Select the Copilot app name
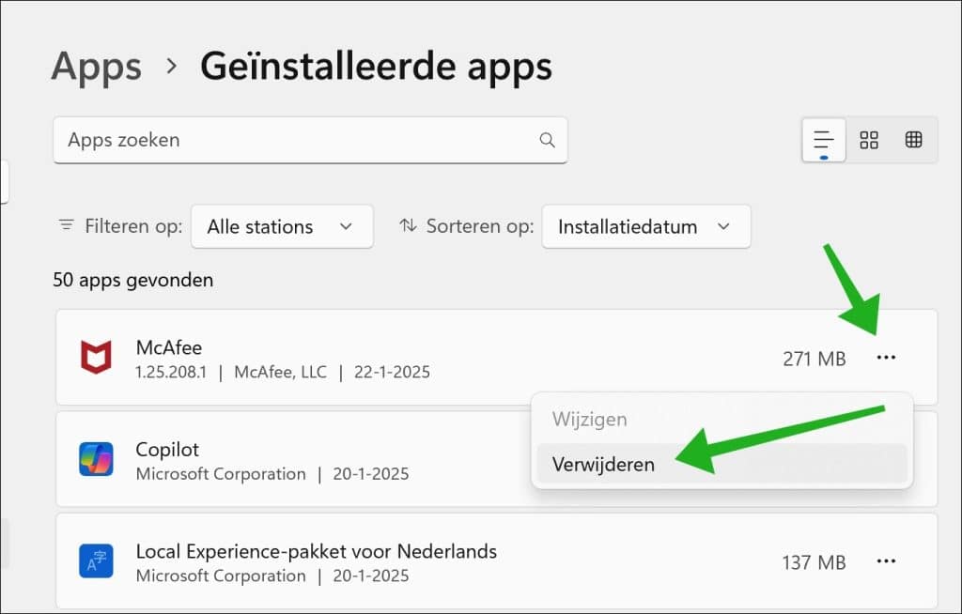The image size is (962, 614). pyautogui.click(x=167, y=450)
